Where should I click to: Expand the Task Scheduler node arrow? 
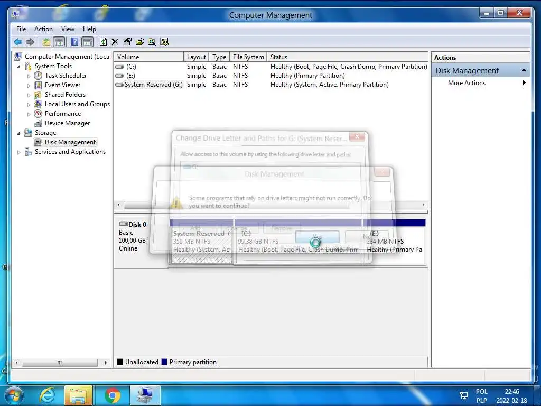click(29, 76)
